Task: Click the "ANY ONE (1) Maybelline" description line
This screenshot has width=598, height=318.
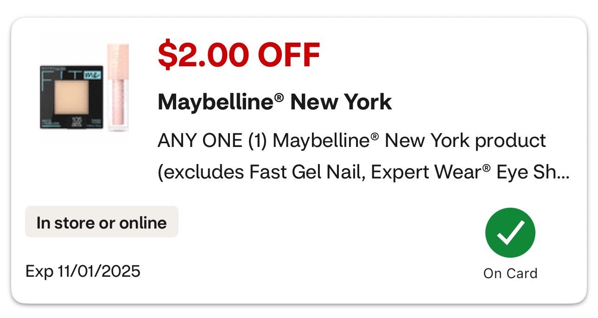Action: [x=352, y=140]
